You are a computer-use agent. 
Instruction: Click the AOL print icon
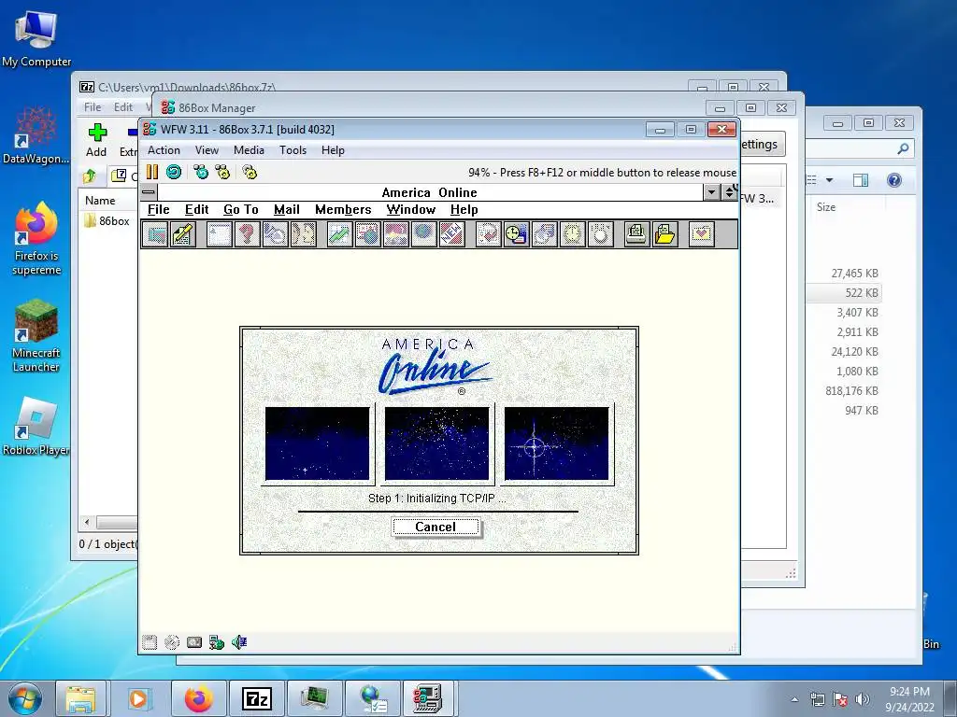pos(636,234)
